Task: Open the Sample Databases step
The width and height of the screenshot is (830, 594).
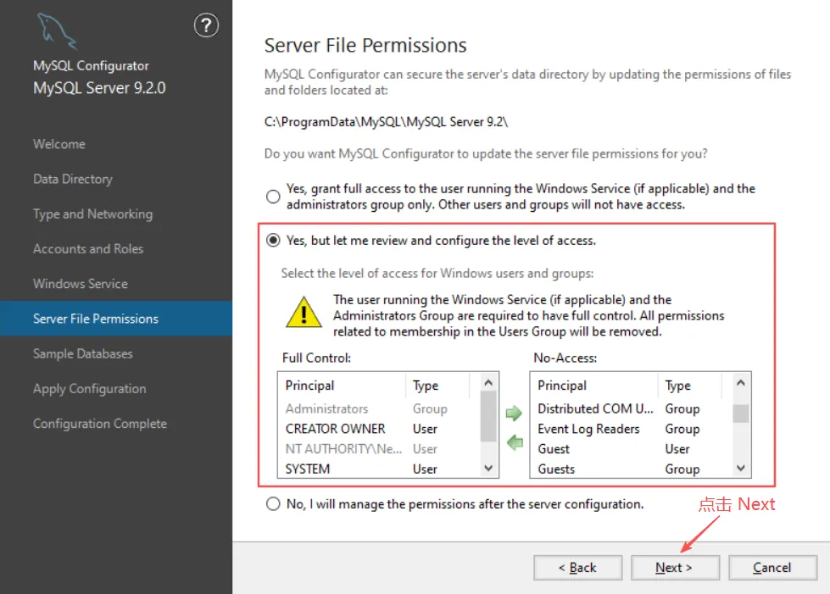Action: (83, 353)
